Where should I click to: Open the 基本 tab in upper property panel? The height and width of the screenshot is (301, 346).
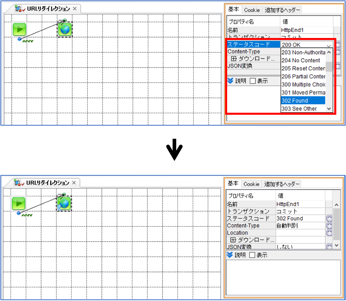[x=234, y=9]
